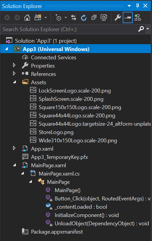The height and width of the screenshot is (241, 152).
Task: Sync with Active Document
Action: [x=74, y=18]
